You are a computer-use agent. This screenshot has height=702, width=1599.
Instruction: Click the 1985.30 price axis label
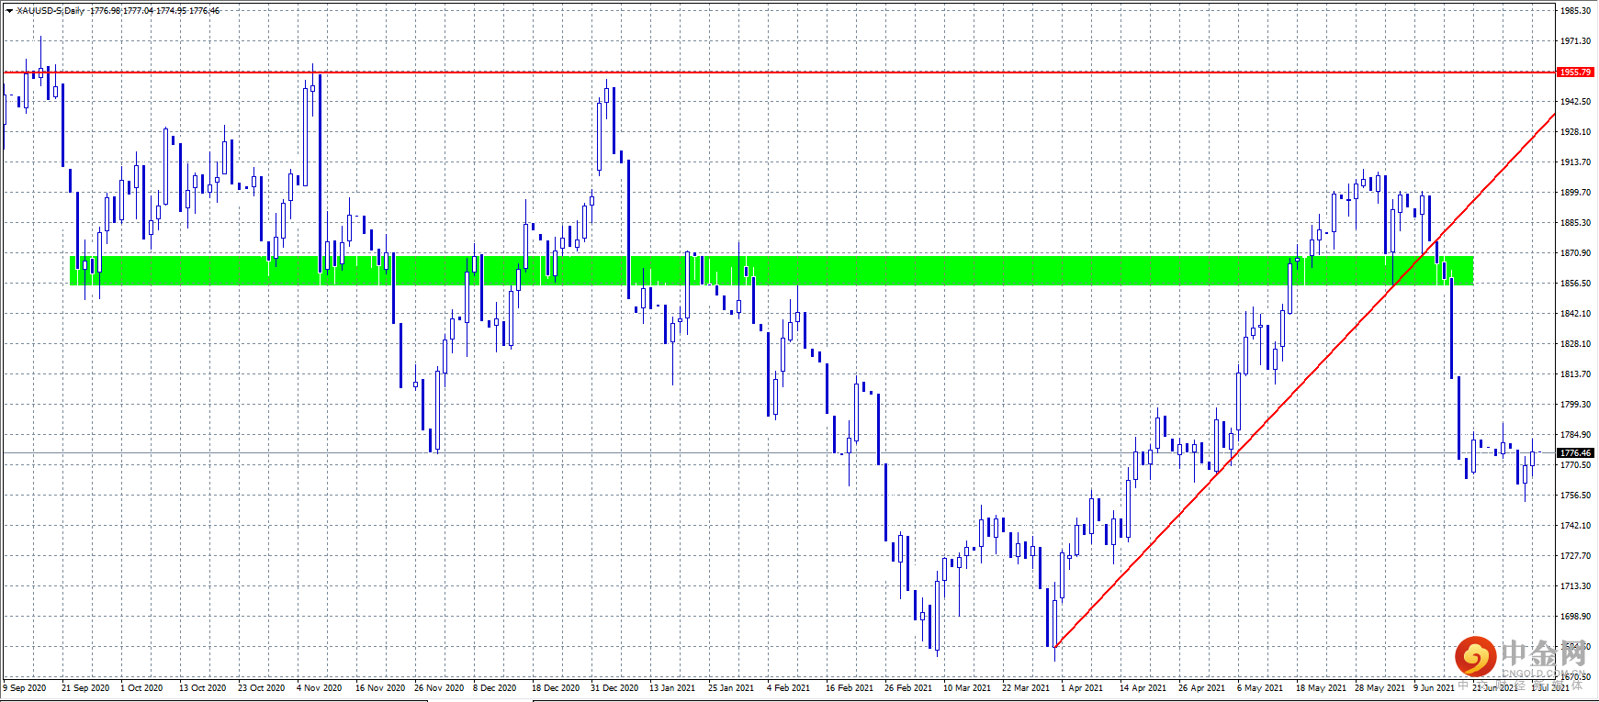(1575, 11)
